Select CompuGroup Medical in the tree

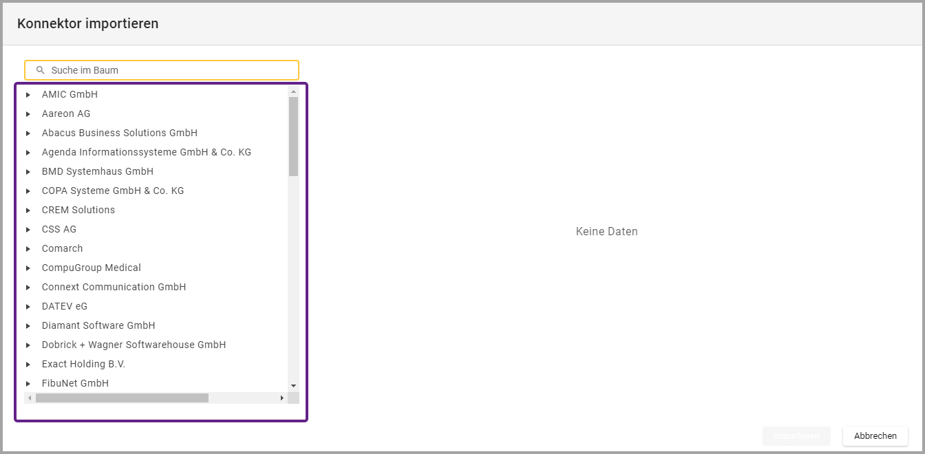click(x=91, y=268)
